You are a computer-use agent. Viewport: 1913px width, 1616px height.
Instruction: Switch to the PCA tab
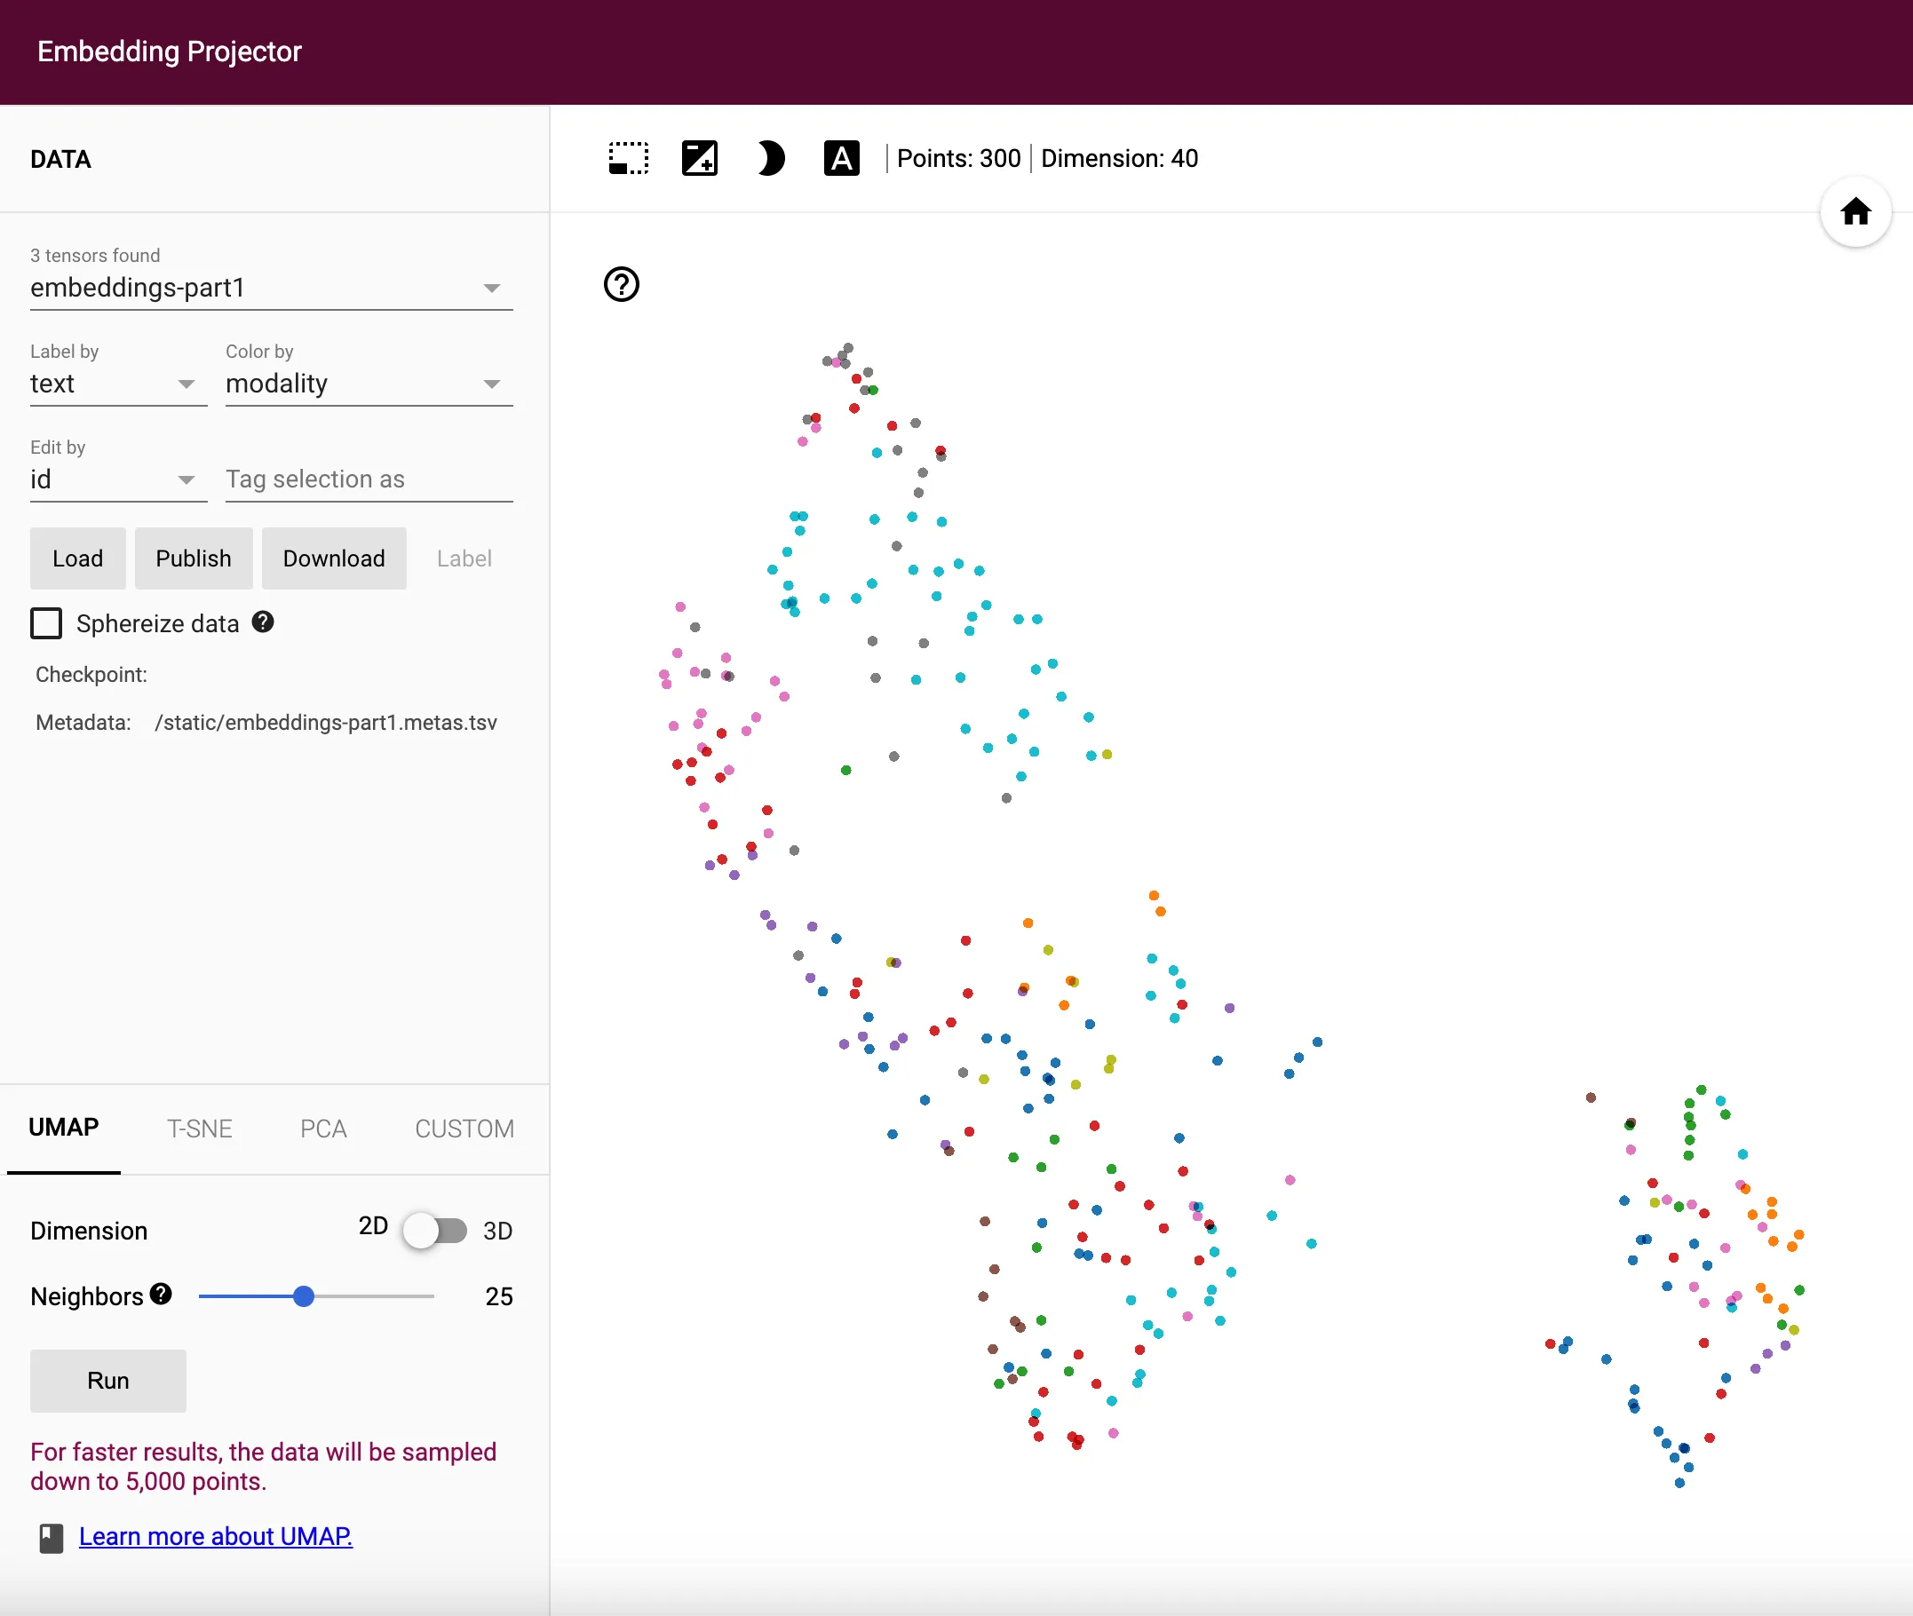tap(322, 1129)
